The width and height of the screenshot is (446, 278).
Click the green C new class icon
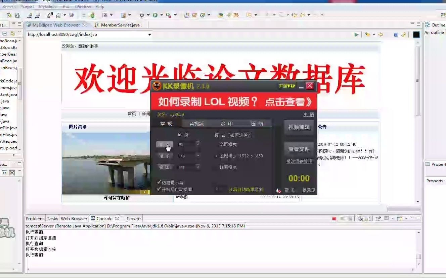click(203, 15)
